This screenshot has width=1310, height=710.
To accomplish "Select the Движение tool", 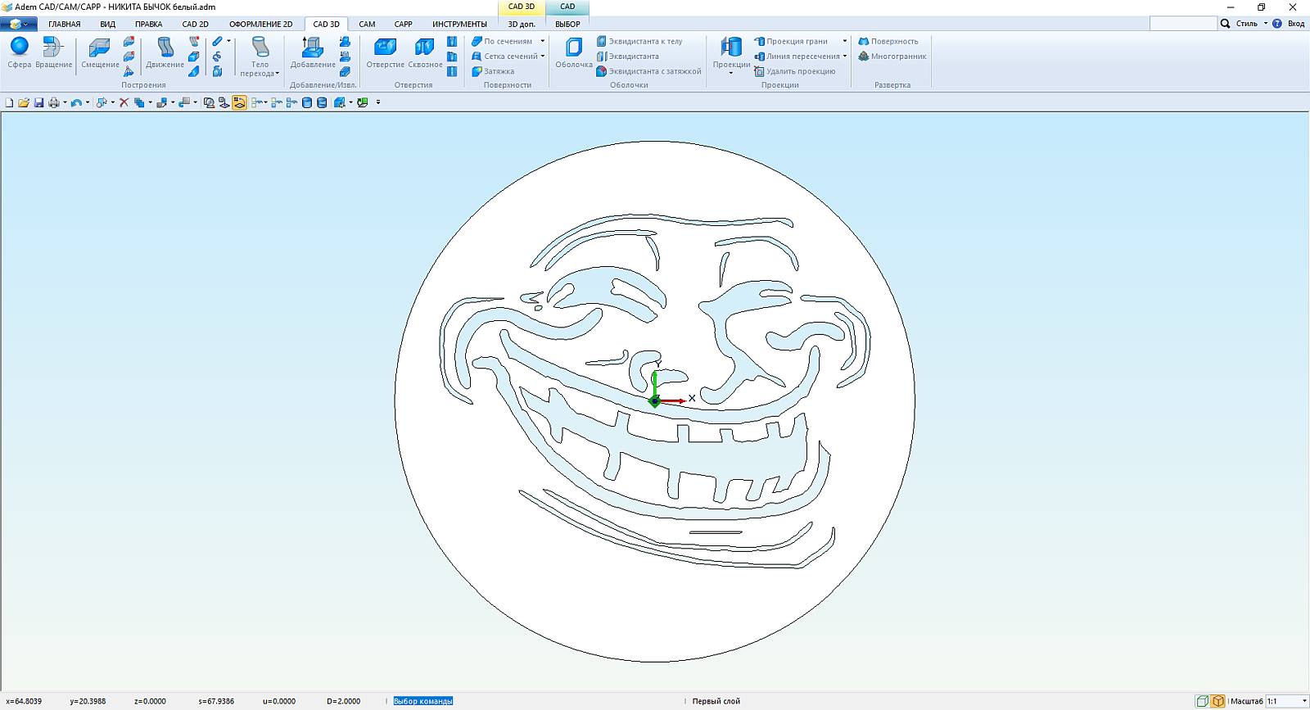I will pyautogui.click(x=165, y=52).
